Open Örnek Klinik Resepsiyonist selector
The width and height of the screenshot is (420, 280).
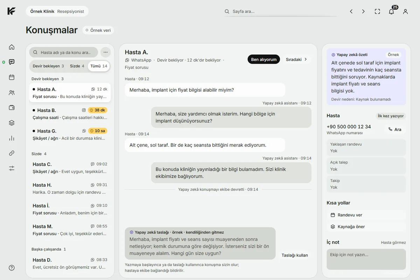coord(57,11)
